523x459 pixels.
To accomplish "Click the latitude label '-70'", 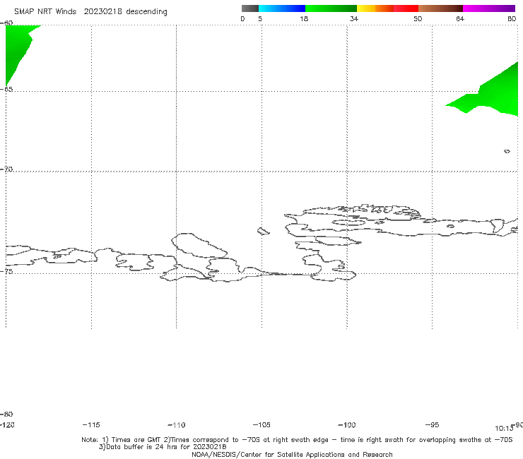I will (6, 169).
